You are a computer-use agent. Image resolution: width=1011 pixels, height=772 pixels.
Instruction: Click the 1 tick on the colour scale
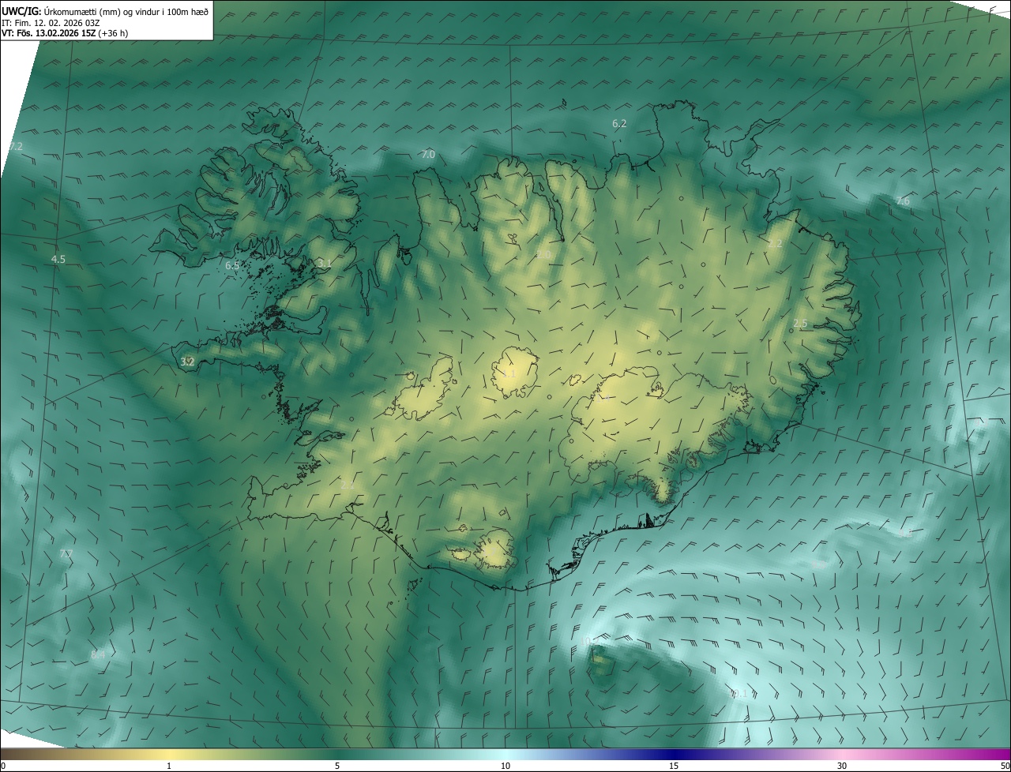coord(169,766)
